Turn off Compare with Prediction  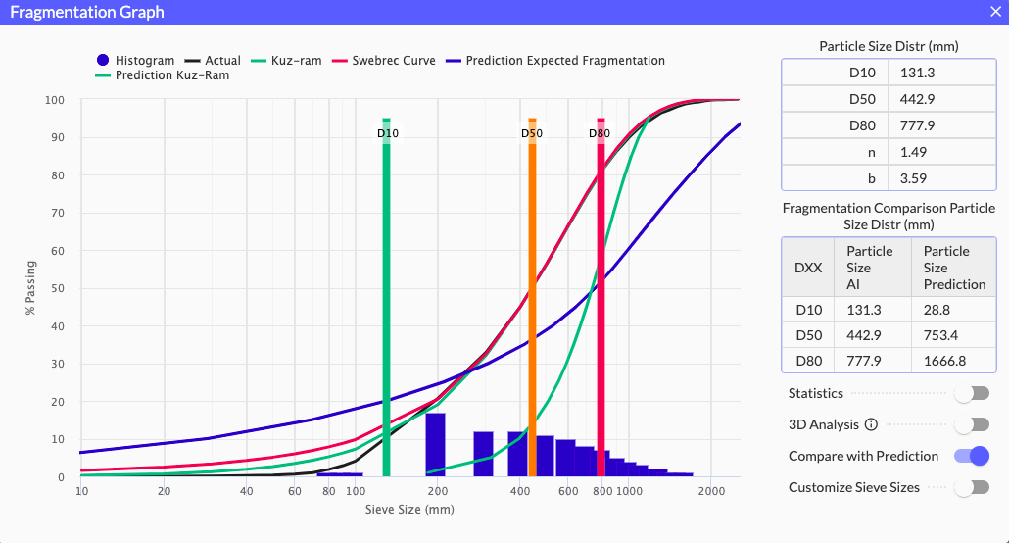tap(972, 456)
